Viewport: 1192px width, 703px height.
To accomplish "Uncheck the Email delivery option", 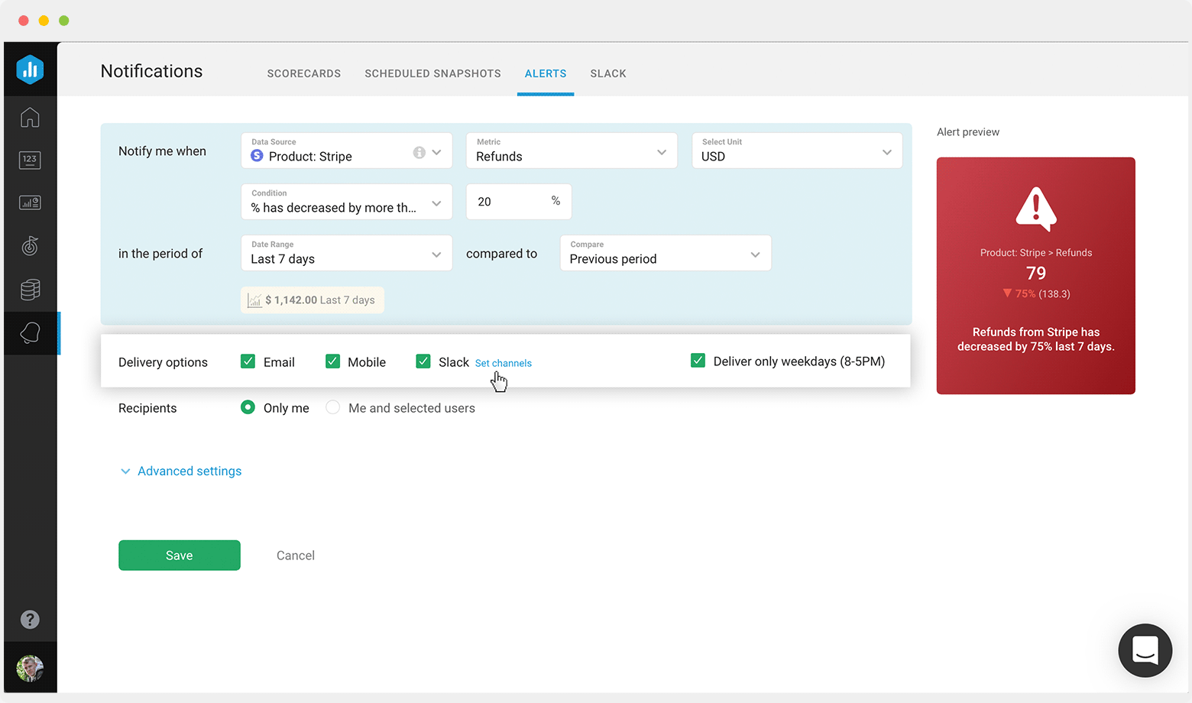I will [248, 361].
